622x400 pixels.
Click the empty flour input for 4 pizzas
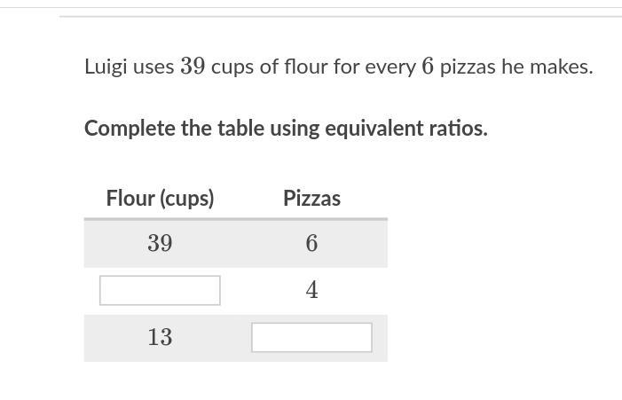pyautogui.click(x=160, y=290)
